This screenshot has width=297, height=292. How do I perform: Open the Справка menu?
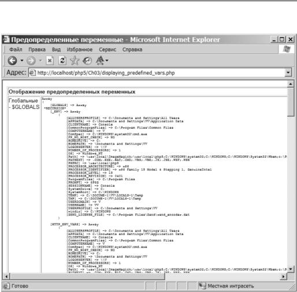(x=132, y=50)
